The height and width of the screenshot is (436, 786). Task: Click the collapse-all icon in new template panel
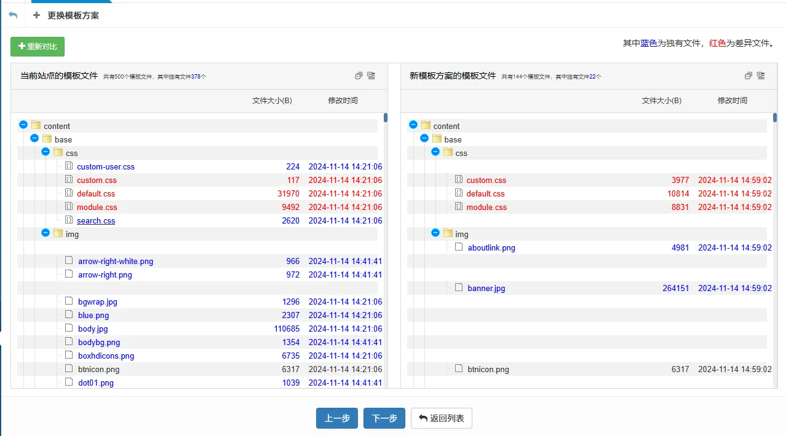748,76
